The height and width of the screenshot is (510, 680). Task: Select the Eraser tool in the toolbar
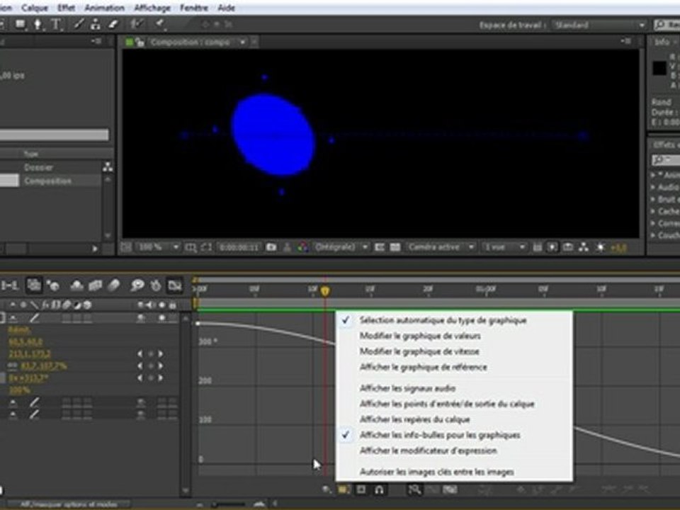coord(113,25)
